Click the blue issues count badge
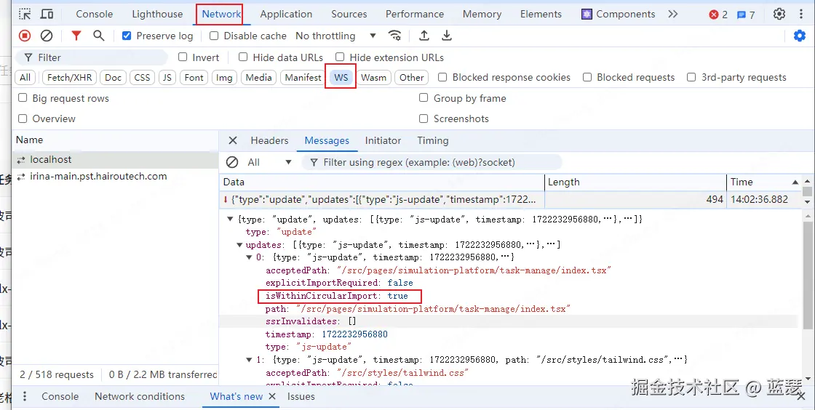This screenshot has width=815, height=410. coord(746,15)
